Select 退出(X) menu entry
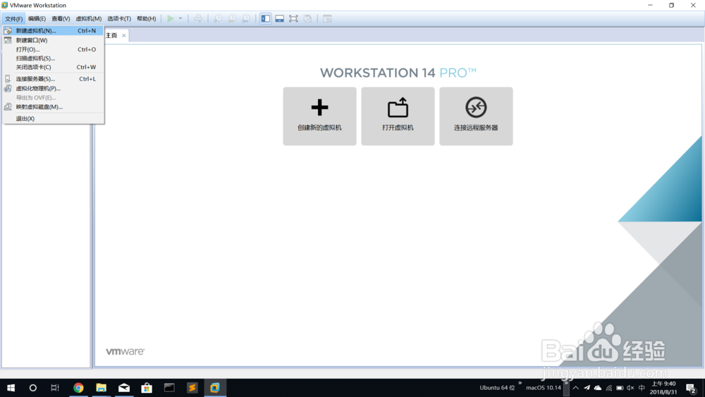The height and width of the screenshot is (397, 705). [x=54, y=118]
